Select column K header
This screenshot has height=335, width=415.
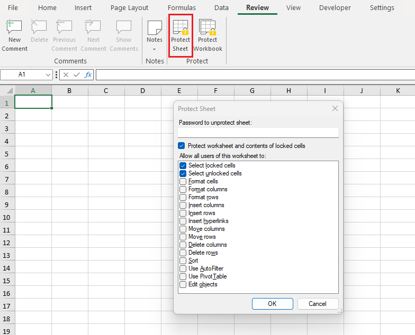(x=398, y=91)
